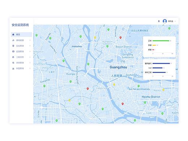The image size is (188, 141).
Task: Click the yellow warning bar in the status chart
Action: (154, 45)
